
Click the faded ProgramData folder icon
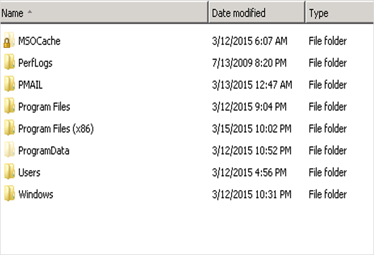coord(9,150)
